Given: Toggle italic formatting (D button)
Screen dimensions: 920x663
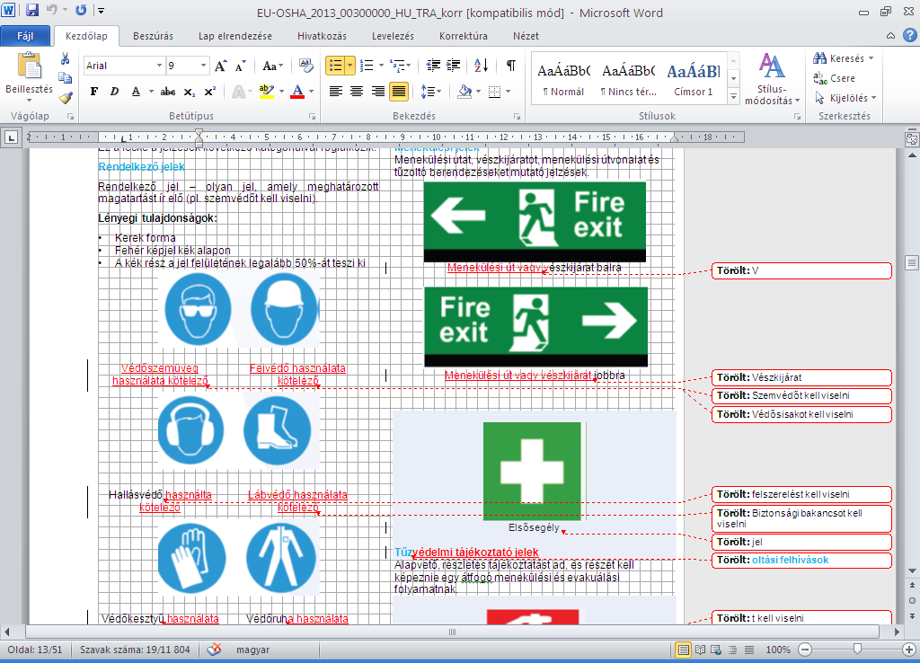Looking at the screenshot, I should (114, 92).
